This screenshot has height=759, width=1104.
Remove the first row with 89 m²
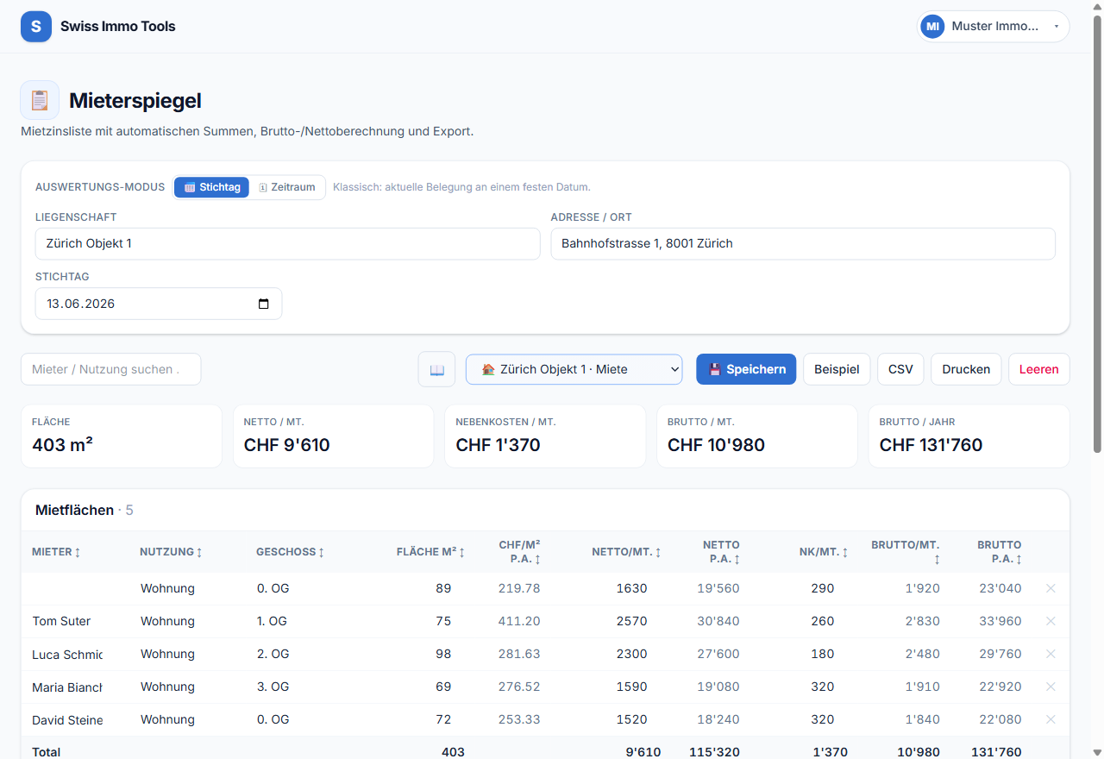tap(1051, 588)
